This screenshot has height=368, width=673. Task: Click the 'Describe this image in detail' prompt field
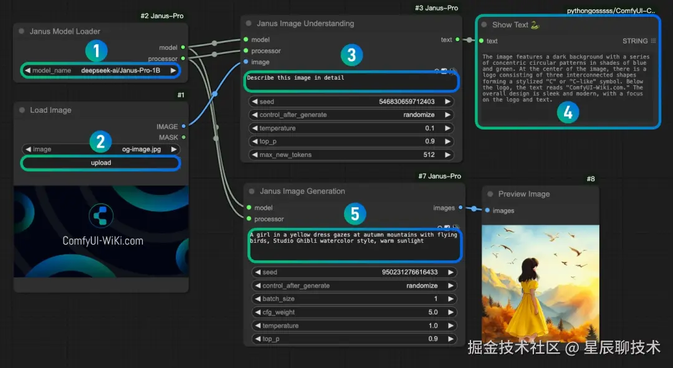(351, 82)
